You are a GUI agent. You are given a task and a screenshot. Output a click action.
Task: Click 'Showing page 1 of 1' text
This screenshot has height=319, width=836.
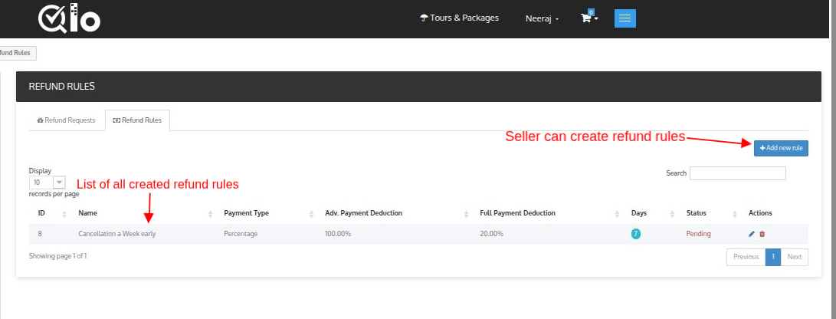57,256
